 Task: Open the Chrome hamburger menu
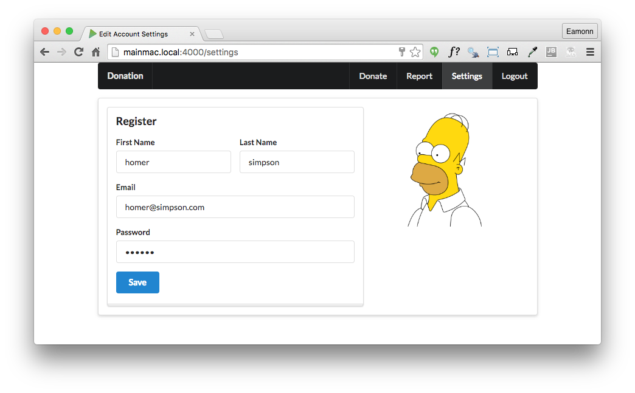pos(590,52)
